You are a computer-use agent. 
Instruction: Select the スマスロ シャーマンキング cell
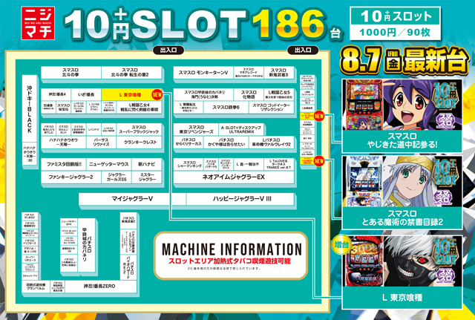(x=189, y=164)
